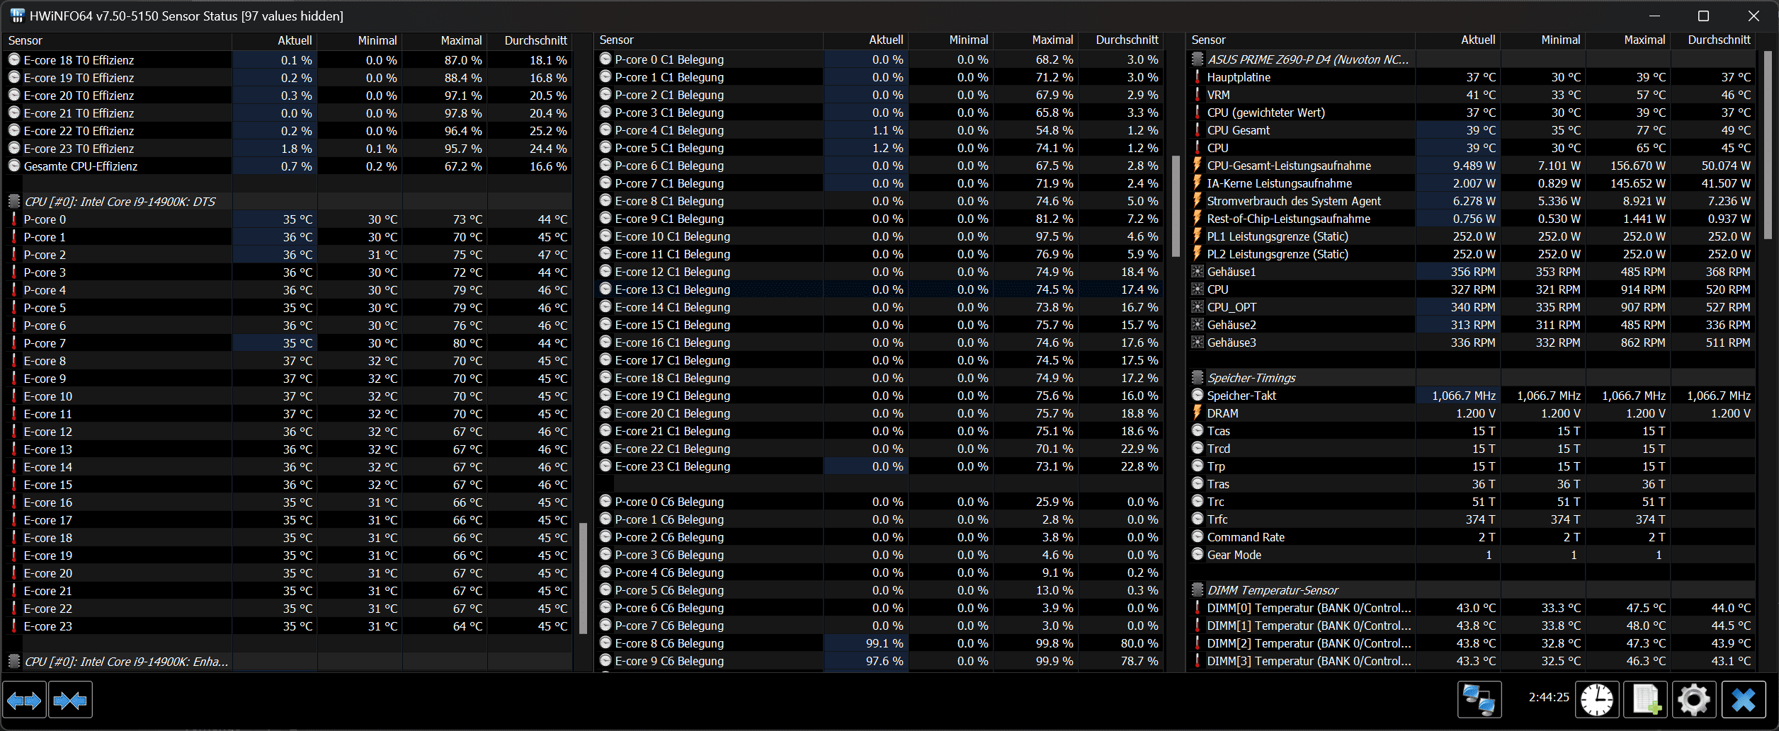The image size is (1779, 731).
Task: Click the fan icon beside CPU_OPT
Action: pos(1198,307)
